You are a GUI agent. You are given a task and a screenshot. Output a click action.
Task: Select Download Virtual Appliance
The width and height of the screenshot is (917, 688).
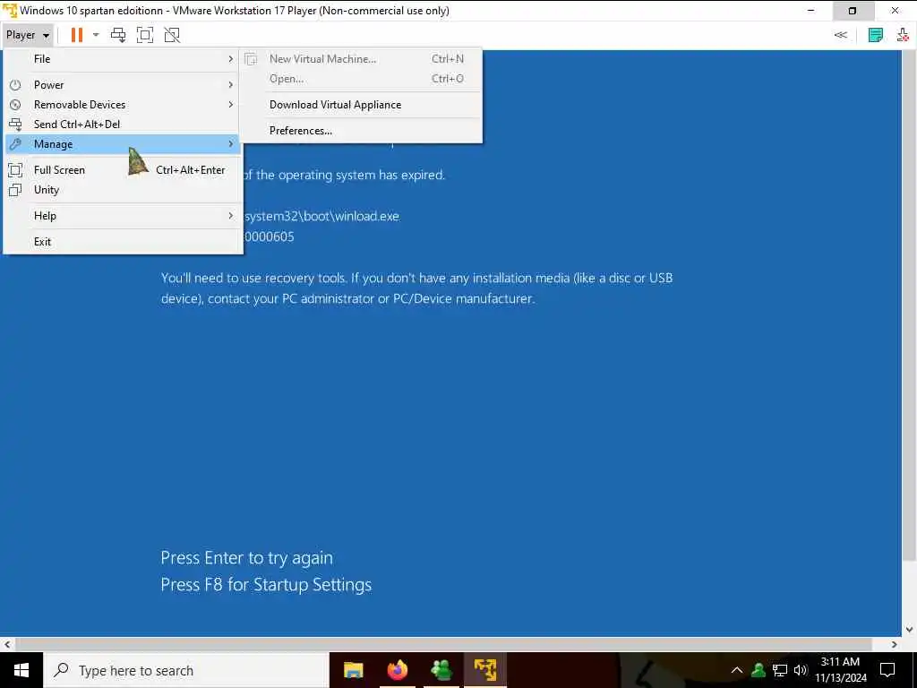point(361,105)
